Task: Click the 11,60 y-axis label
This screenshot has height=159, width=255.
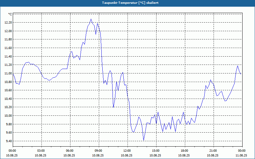Action: click(8, 48)
